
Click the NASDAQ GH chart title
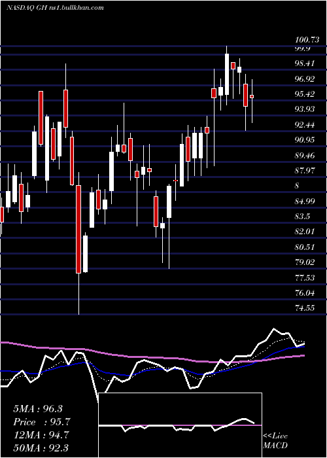55,7
